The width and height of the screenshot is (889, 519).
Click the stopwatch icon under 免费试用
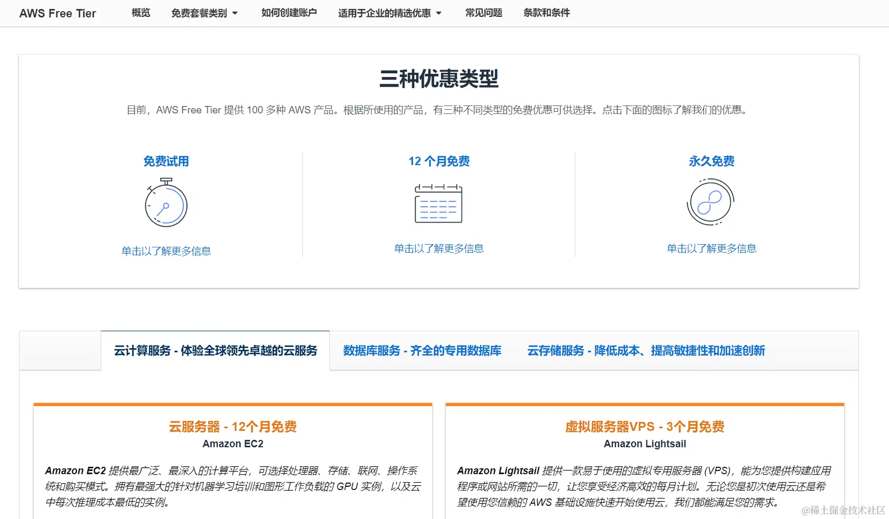(x=166, y=203)
